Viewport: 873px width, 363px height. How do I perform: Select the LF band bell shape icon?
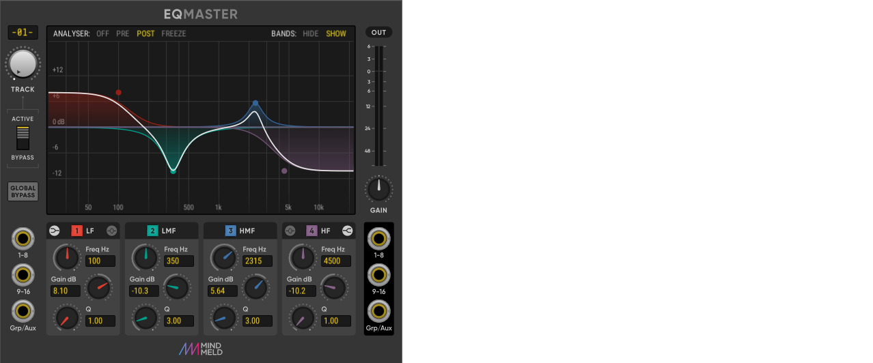111,231
